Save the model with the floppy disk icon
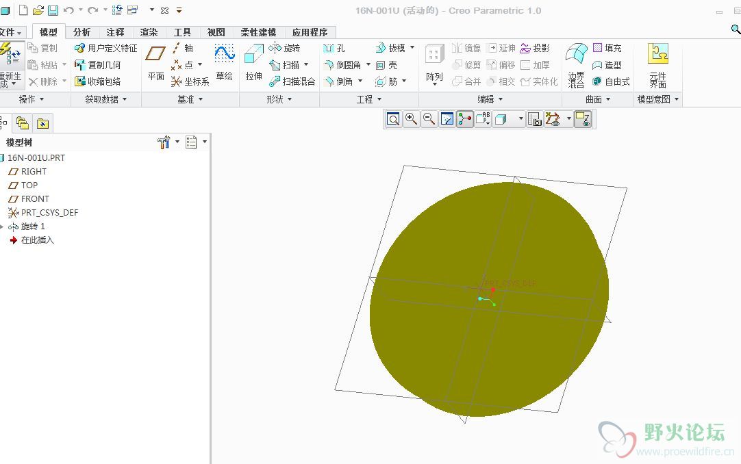 coord(53,10)
